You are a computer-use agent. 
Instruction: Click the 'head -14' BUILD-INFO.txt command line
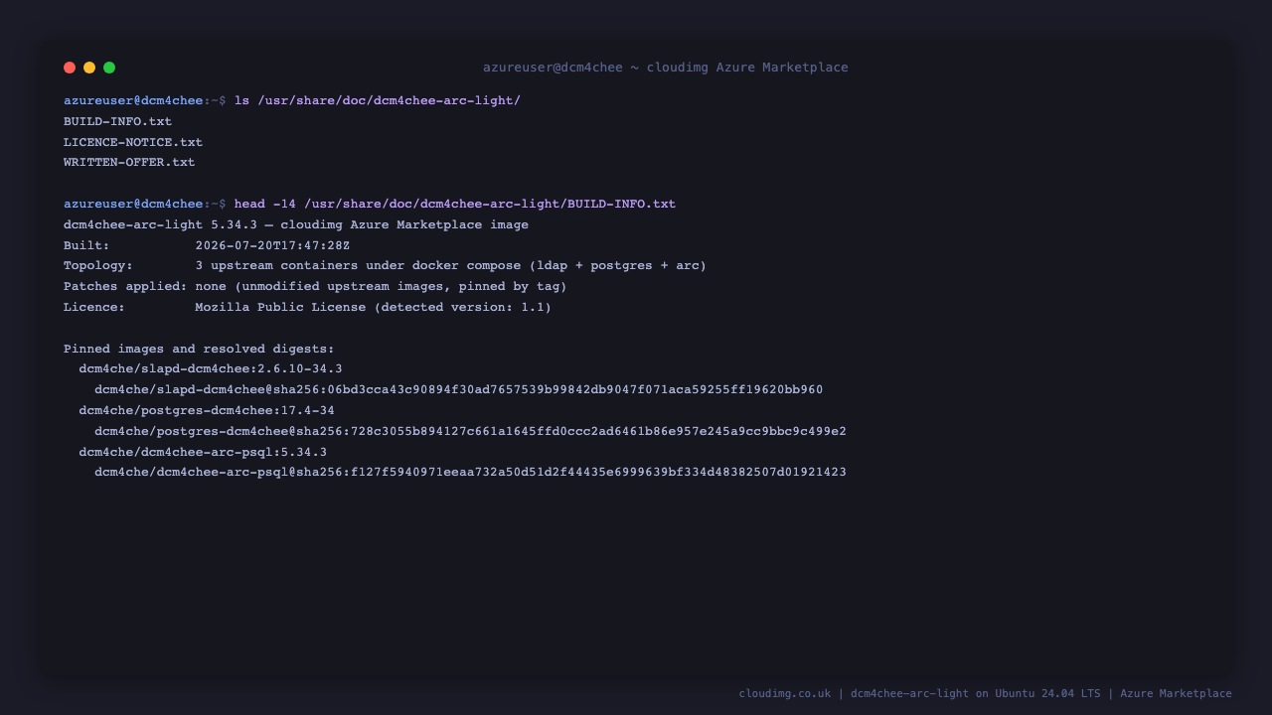point(455,204)
